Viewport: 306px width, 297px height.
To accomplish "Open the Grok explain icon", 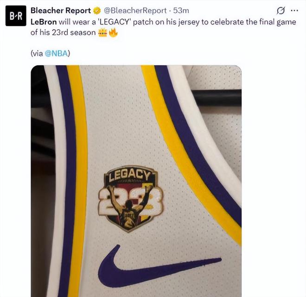I will pyautogui.click(x=280, y=11).
